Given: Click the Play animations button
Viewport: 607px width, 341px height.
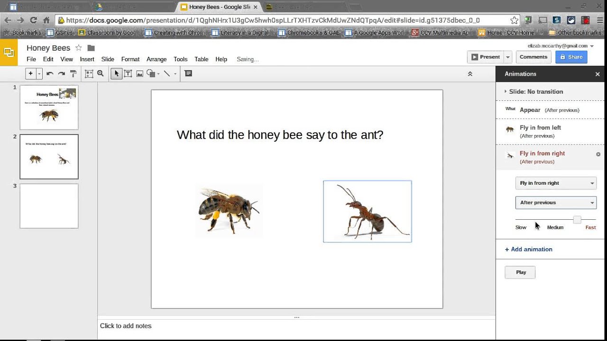Looking at the screenshot, I should click(x=520, y=272).
